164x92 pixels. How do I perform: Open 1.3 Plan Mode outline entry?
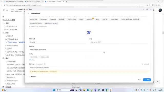tap(16, 71)
